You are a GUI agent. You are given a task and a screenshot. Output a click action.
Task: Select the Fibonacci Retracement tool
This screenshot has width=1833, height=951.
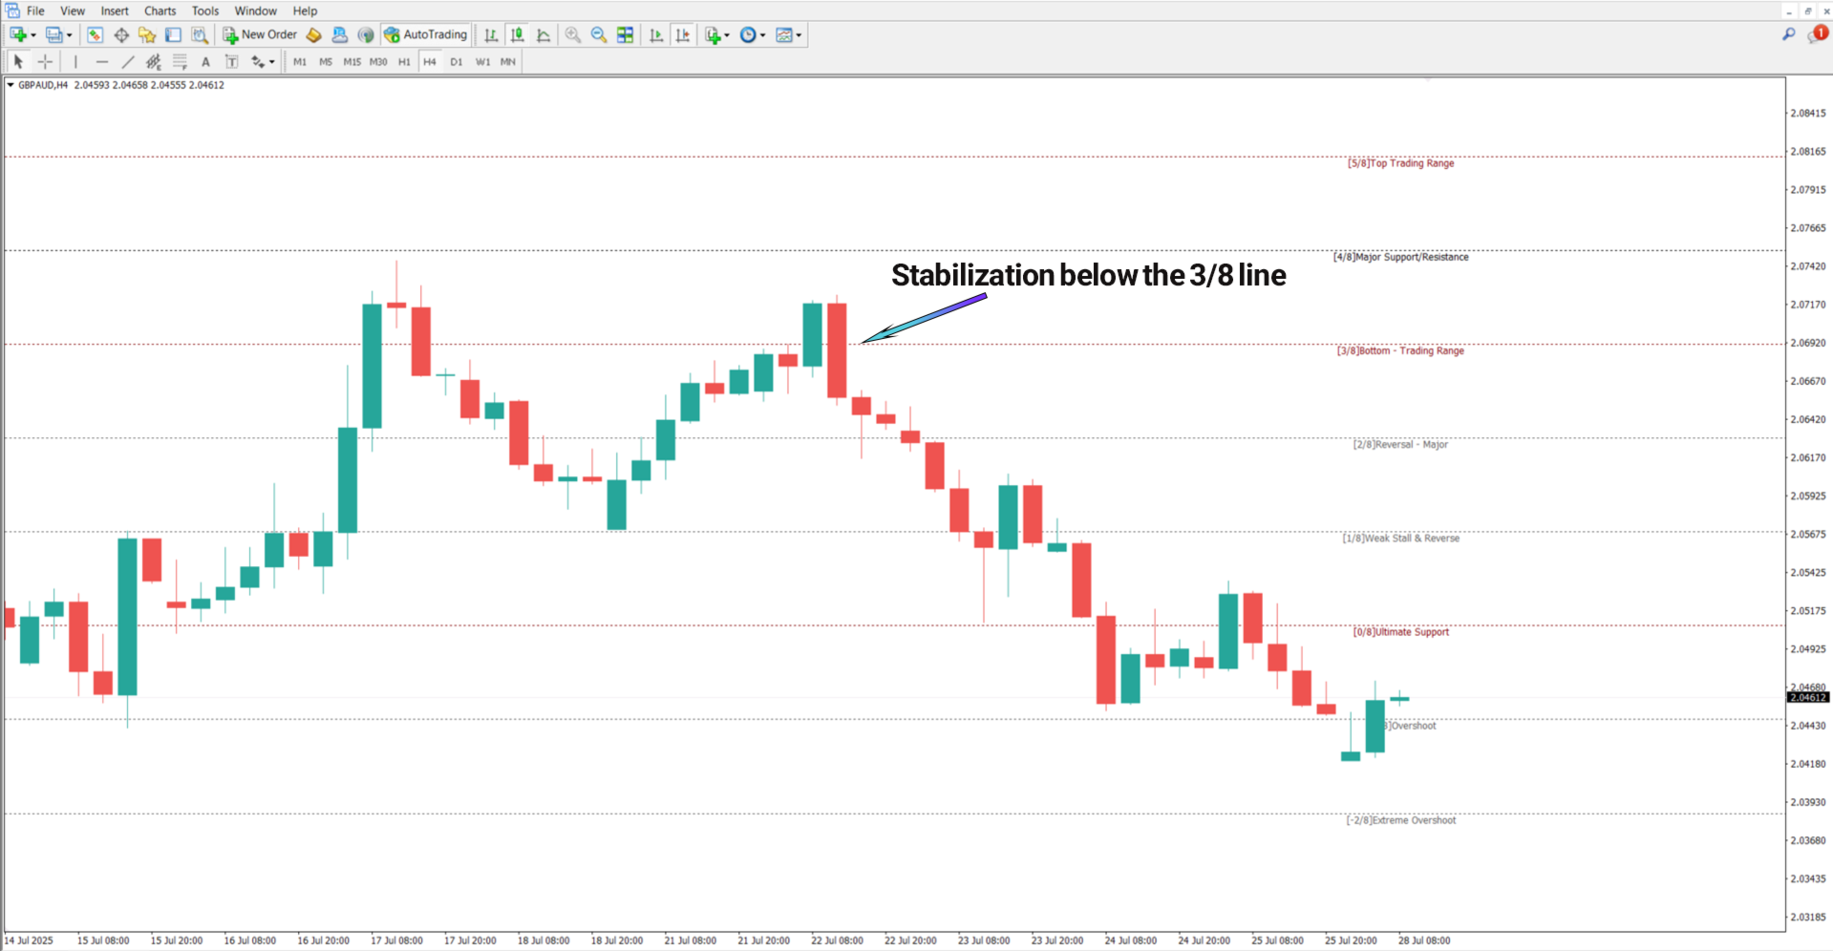point(180,61)
